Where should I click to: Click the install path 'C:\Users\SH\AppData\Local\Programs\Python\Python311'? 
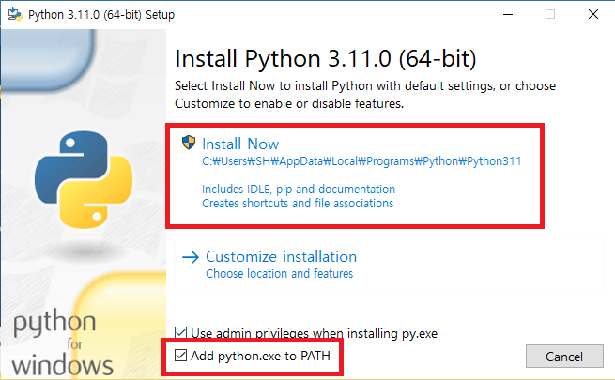361,161
